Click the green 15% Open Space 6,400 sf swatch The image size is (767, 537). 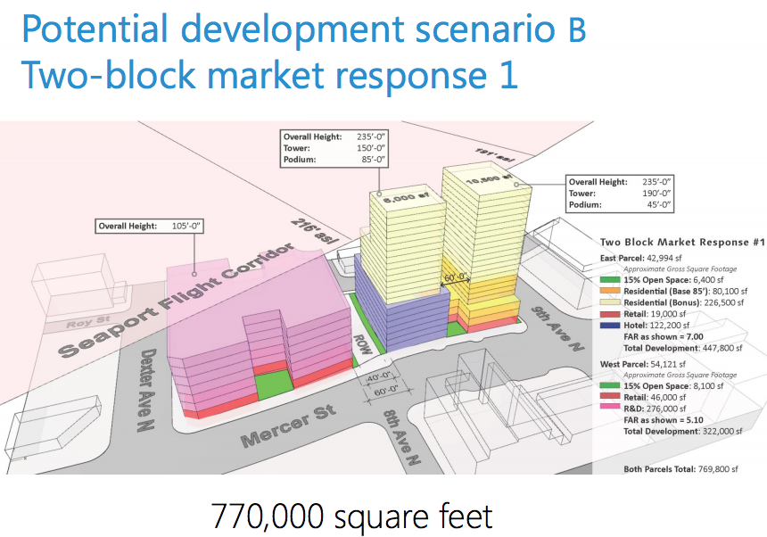click(x=610, y=280)
